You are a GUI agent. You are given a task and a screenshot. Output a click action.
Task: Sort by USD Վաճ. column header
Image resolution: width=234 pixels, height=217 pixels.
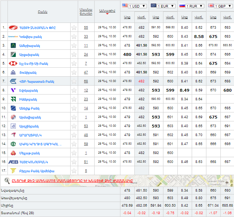[142, 17]
